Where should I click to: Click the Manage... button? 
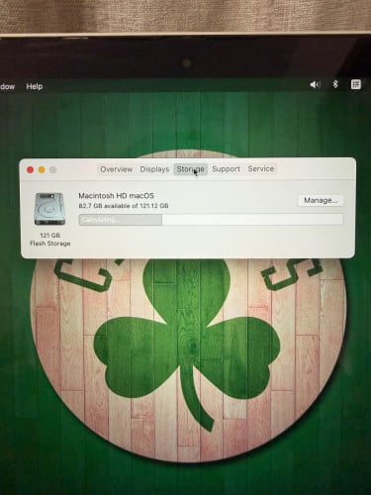(x=321, y=200)
